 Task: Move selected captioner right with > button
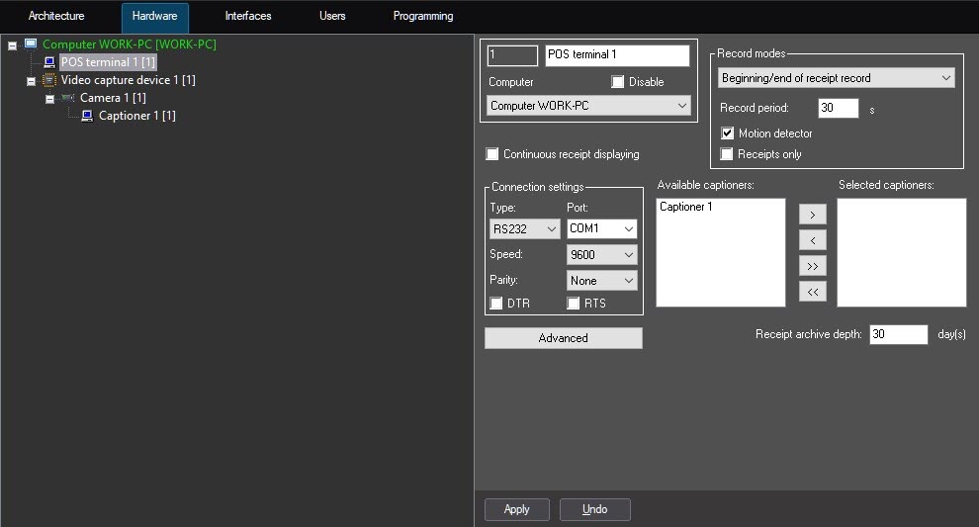pyautogui.click(x=812, y=215)
